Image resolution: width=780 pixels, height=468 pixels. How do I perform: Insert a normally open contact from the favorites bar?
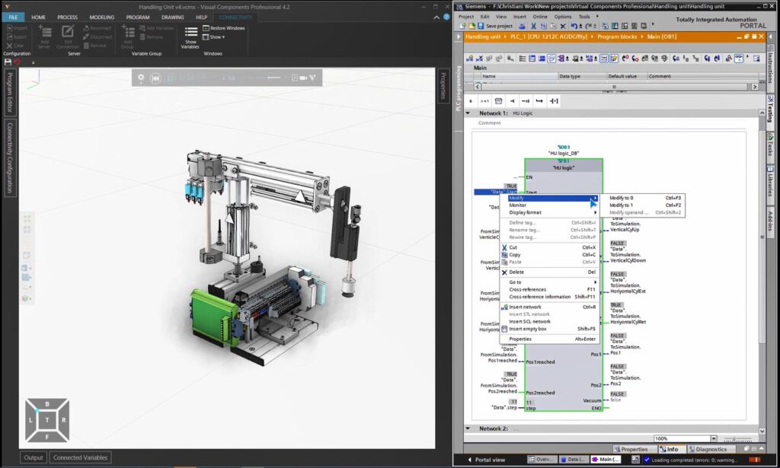click(512, 100)
